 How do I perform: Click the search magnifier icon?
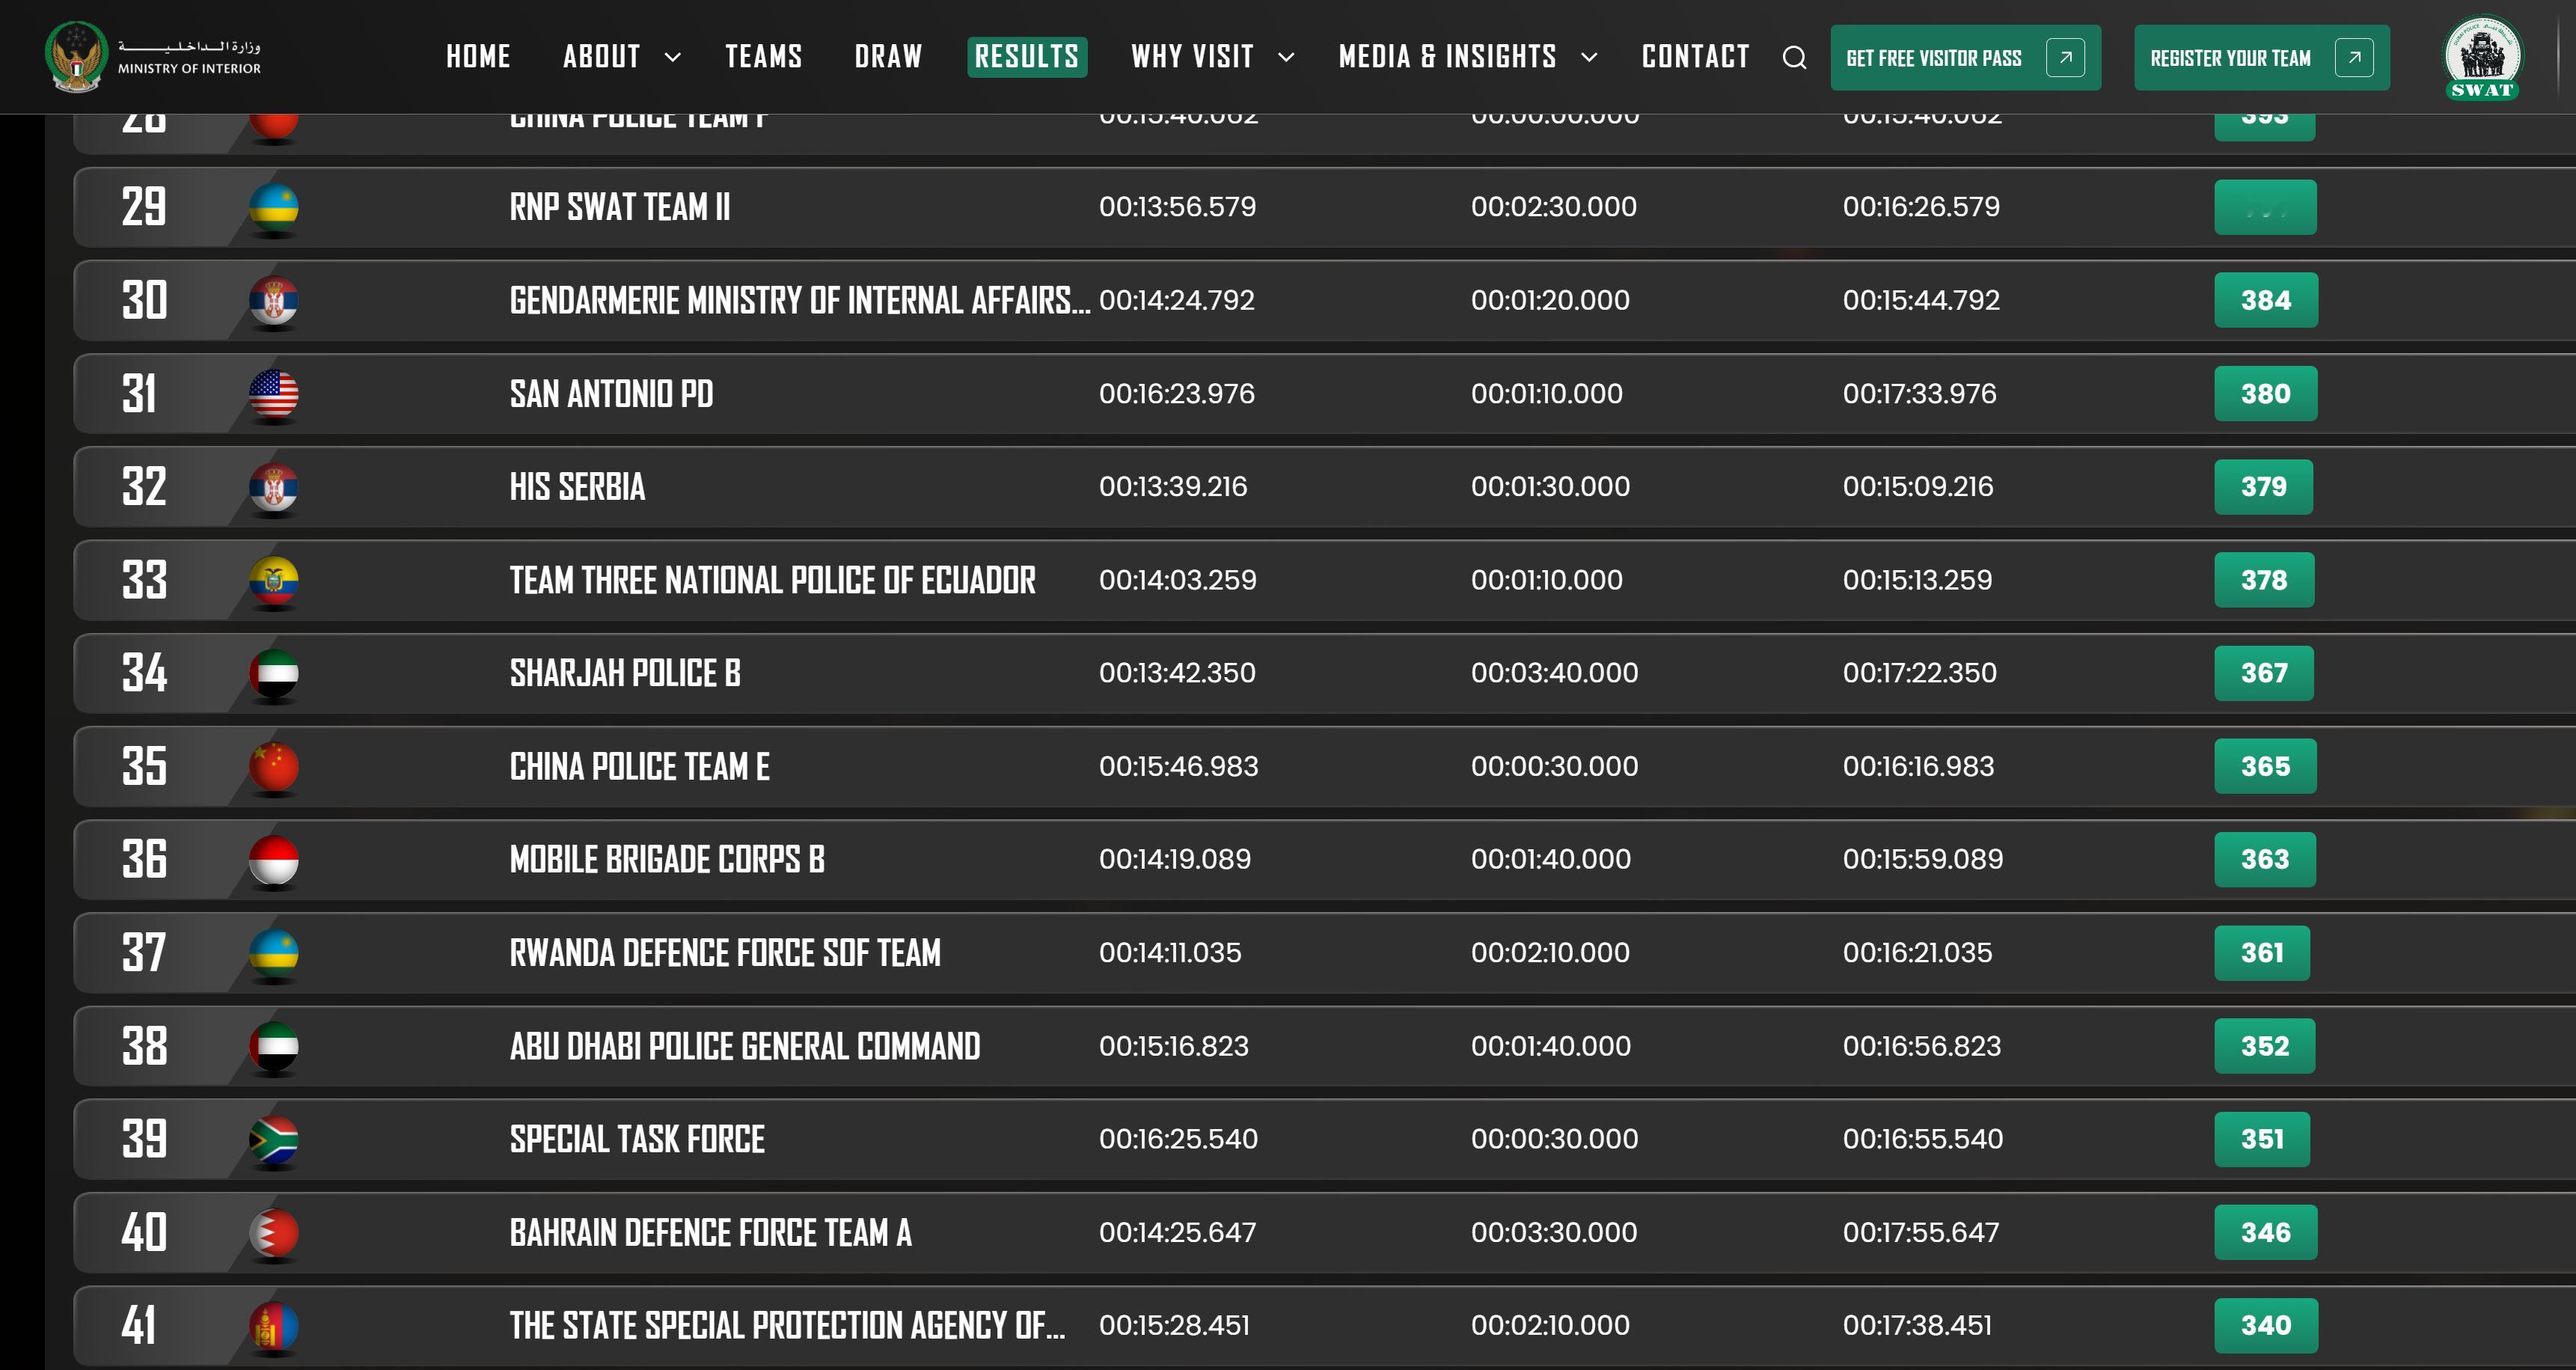point(1794,58)
